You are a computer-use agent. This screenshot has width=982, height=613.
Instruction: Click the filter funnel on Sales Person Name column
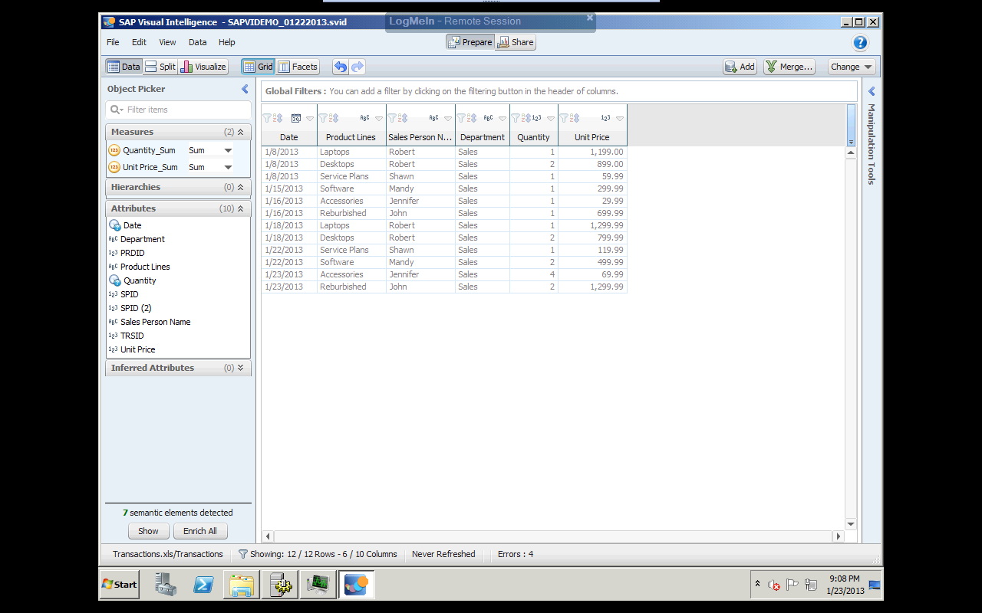pyautogui.click(x=392, y=118)
